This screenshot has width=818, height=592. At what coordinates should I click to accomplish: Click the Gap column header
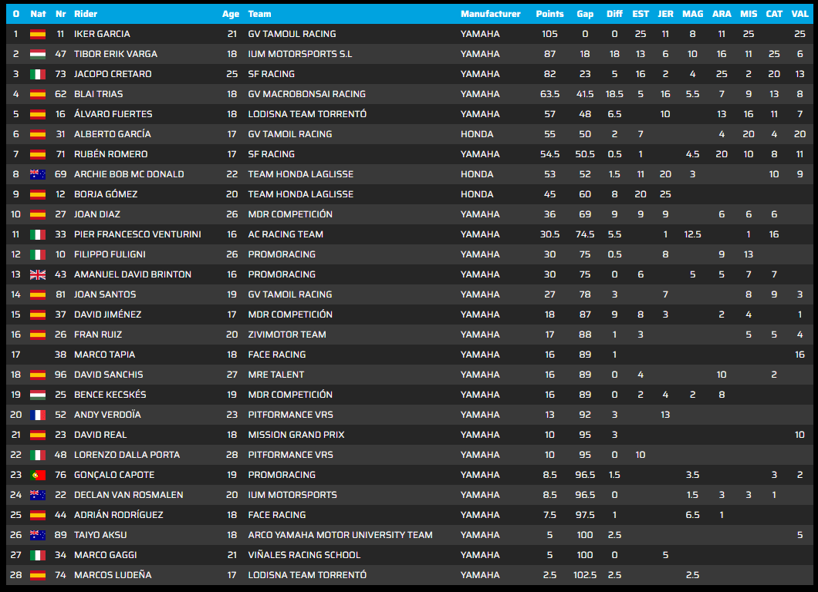585,14
